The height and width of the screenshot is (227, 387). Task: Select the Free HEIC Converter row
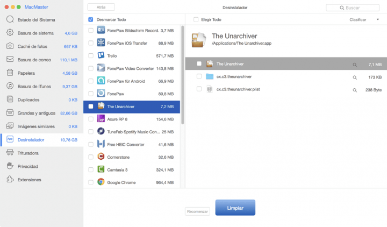(132, 145)
